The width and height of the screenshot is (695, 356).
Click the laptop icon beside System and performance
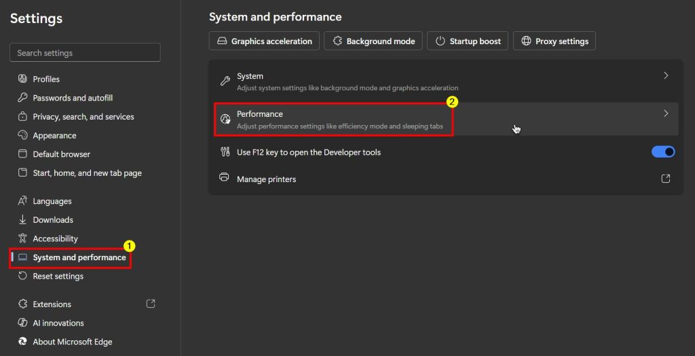point(22,257)
